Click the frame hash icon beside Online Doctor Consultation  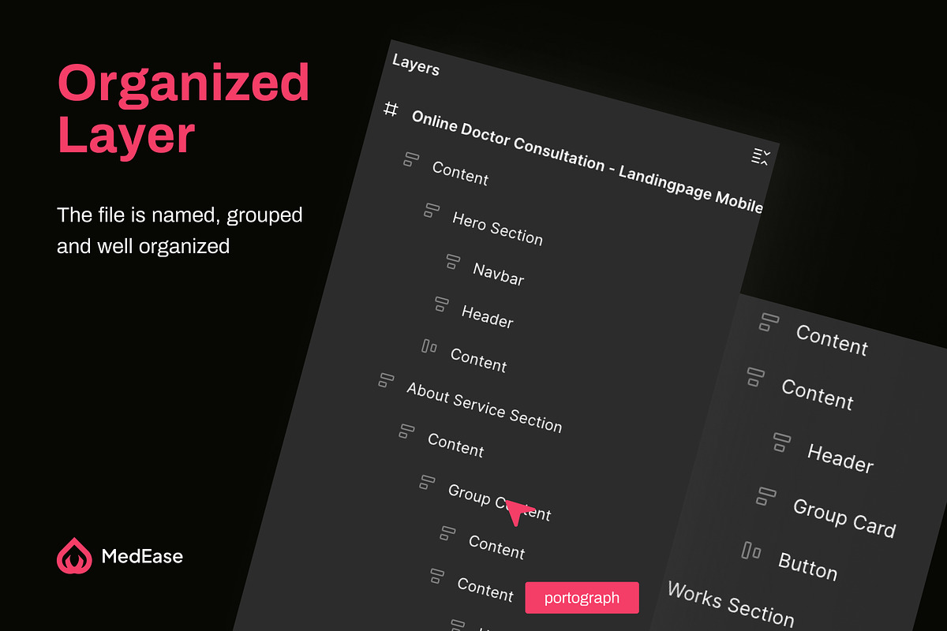coord(391,109)
